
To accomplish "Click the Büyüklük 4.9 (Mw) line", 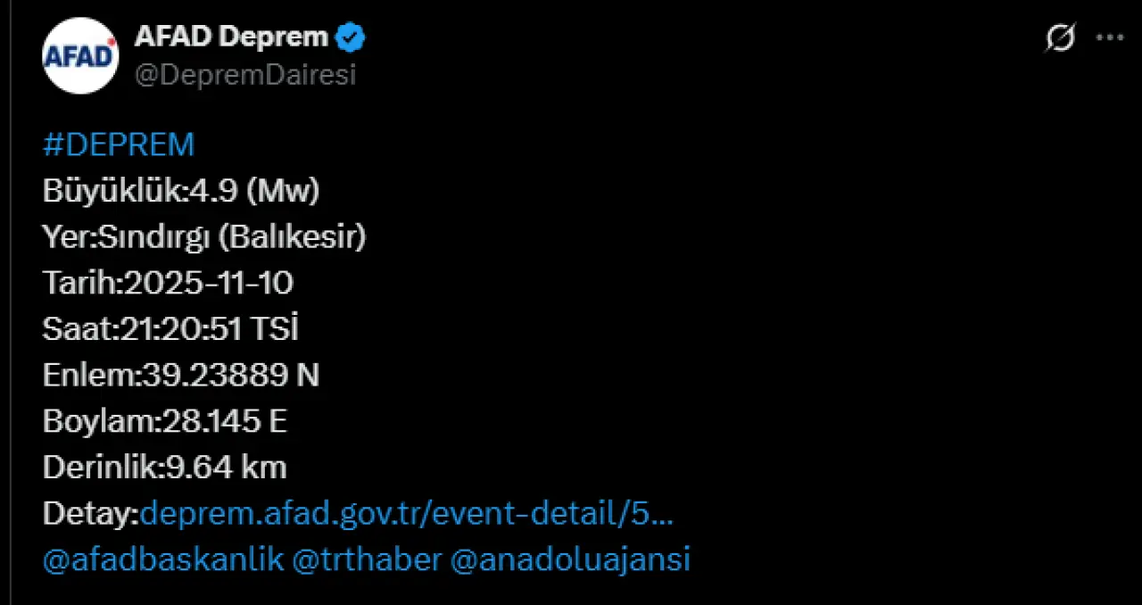I will (180, 191).
